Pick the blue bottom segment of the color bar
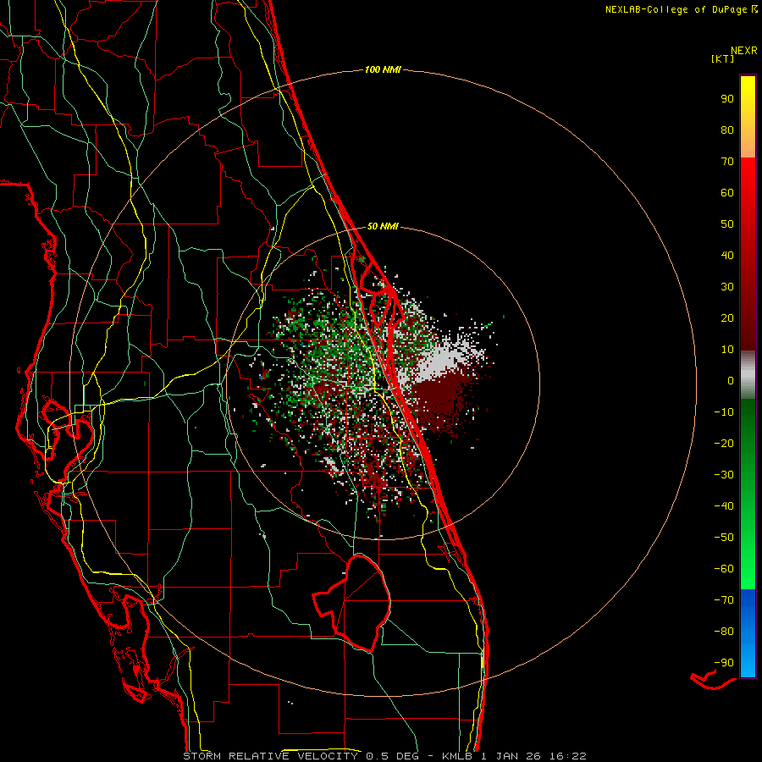 tap(748, 633)
